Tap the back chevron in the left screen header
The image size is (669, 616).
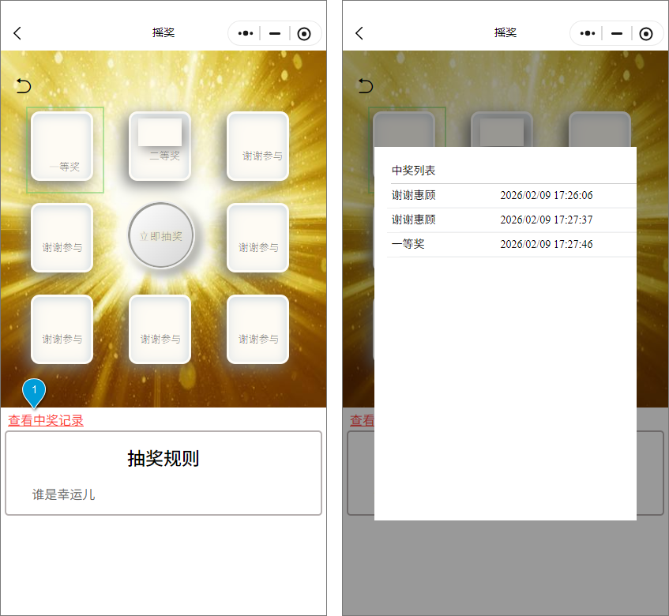coord(17,33)
